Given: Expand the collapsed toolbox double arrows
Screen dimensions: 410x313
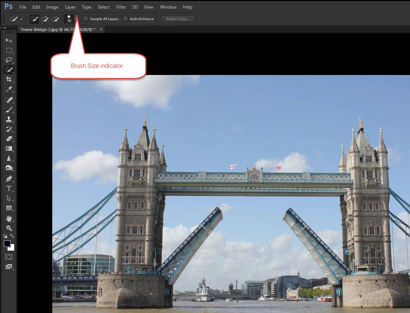Looking at the screenshot, I should pos(5,28).
